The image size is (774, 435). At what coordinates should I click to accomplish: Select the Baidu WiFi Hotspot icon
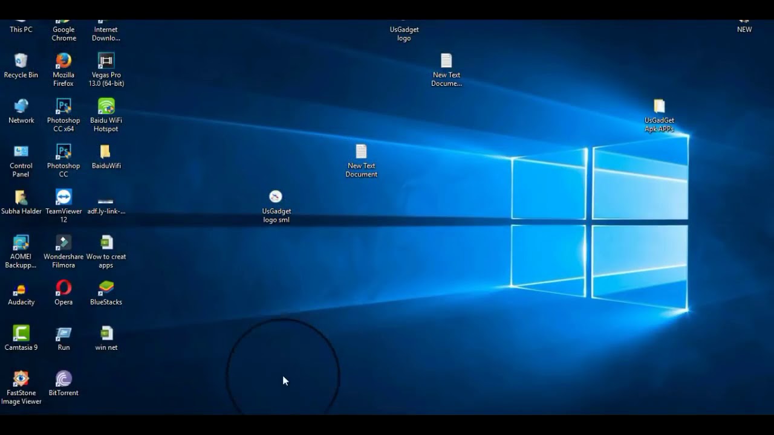(x=106, y=115)
